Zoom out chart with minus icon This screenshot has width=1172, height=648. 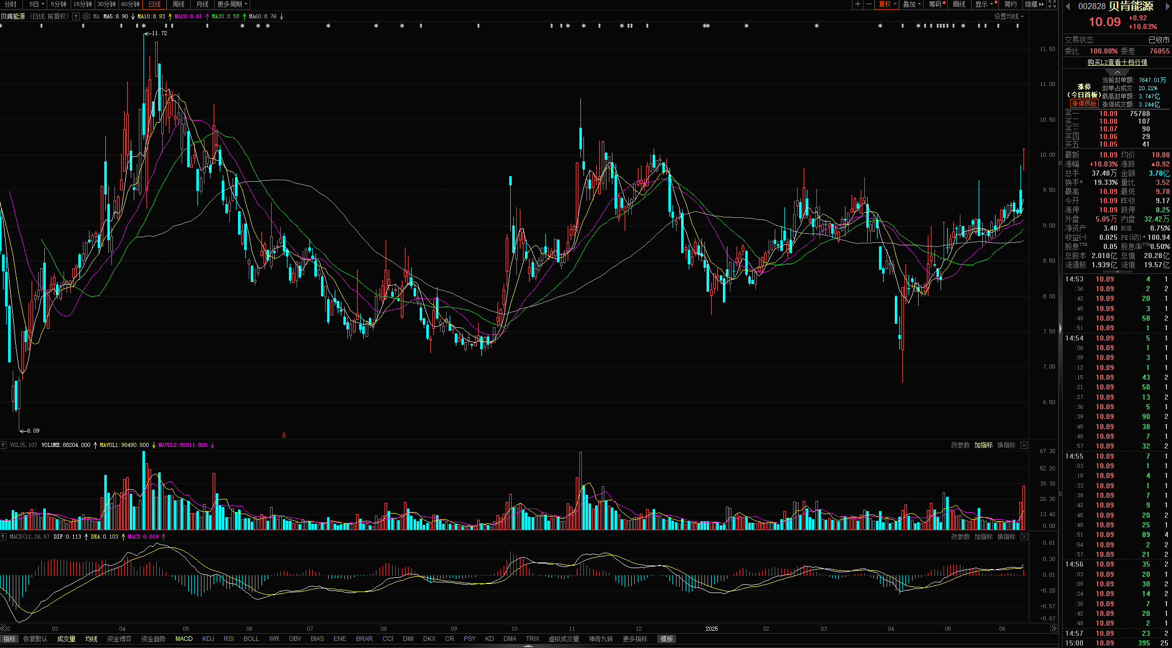[x=869, y=4]
